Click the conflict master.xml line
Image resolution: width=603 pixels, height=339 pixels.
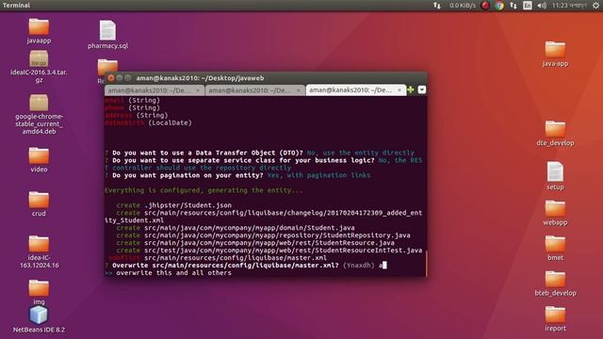click(218, 258)
